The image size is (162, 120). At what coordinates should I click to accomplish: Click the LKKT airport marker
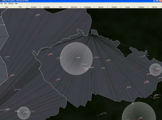[x=57, y=80]
